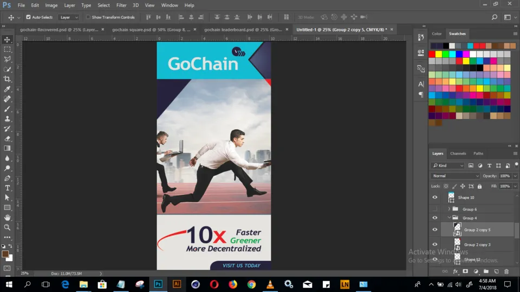Switch to the Paths tab

pyautogui.click(x=478, y=154)
